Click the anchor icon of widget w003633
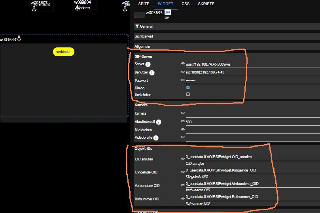 (19, 38)
